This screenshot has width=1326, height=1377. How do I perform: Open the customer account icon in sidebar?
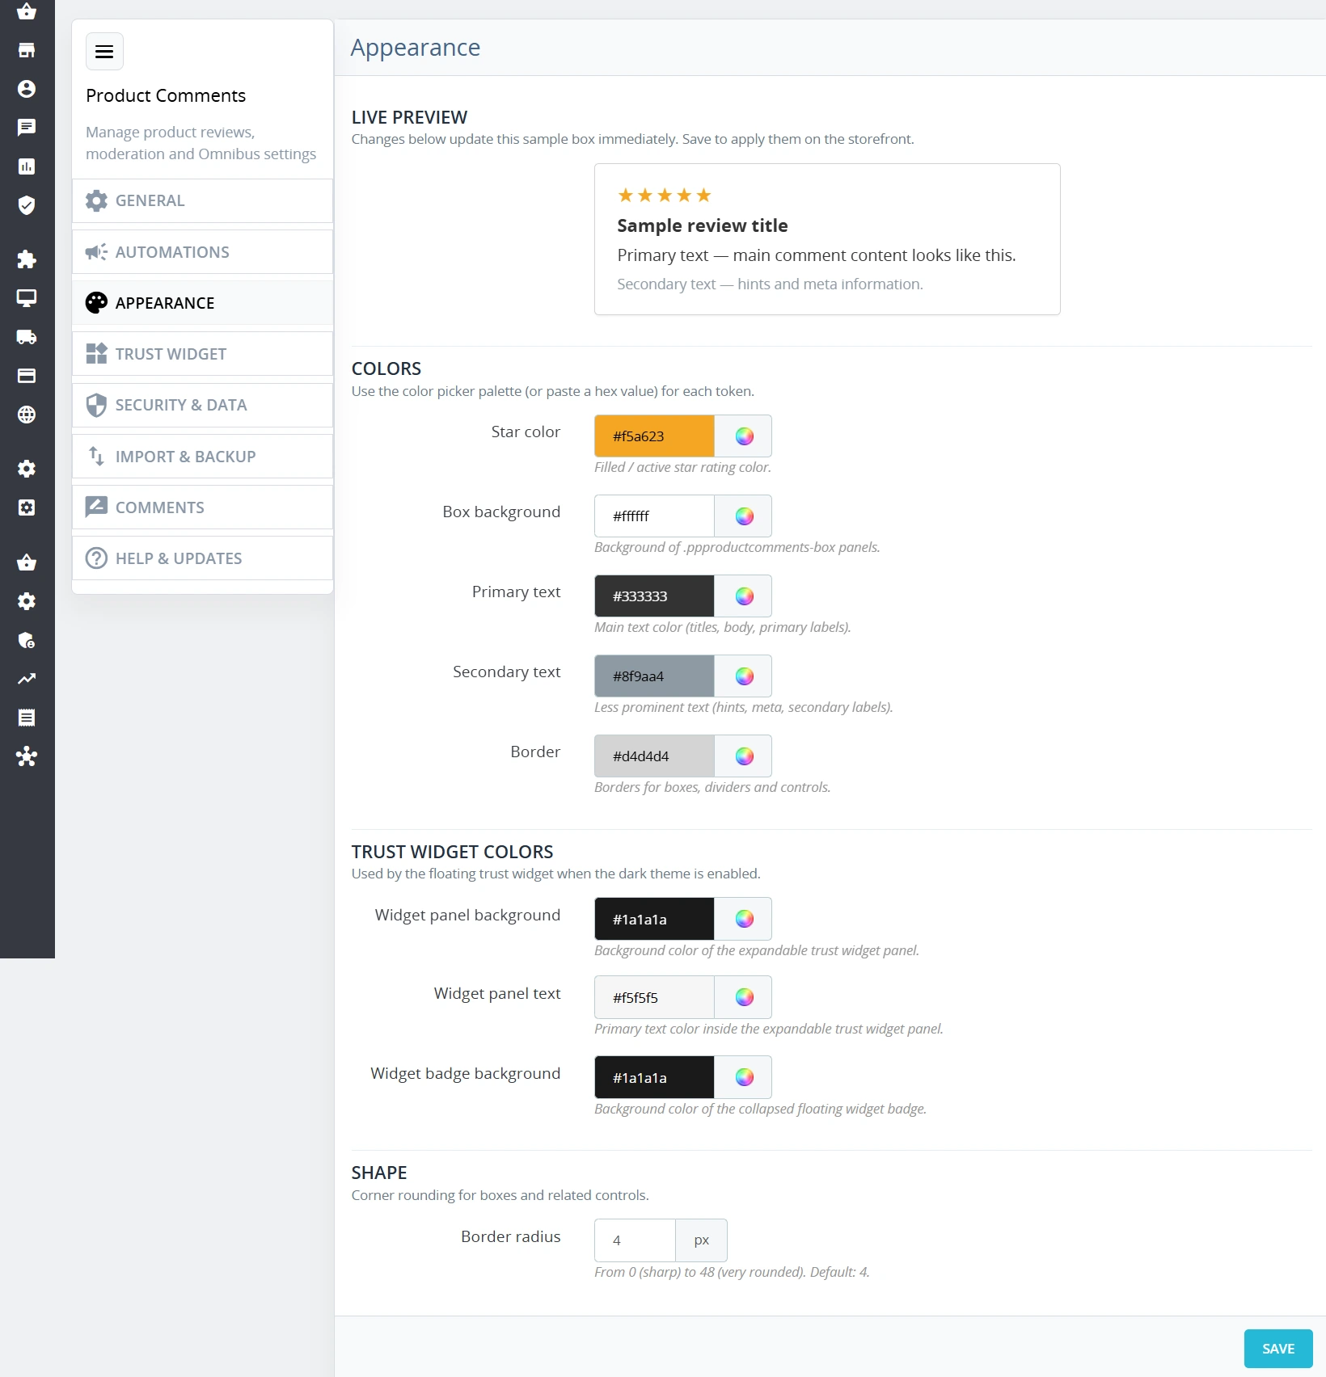click(x=27, y=89)
